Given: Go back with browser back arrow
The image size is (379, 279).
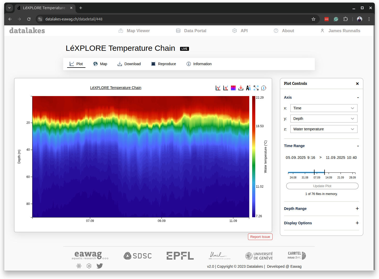Looking at the screenshot, I should 10,19.
